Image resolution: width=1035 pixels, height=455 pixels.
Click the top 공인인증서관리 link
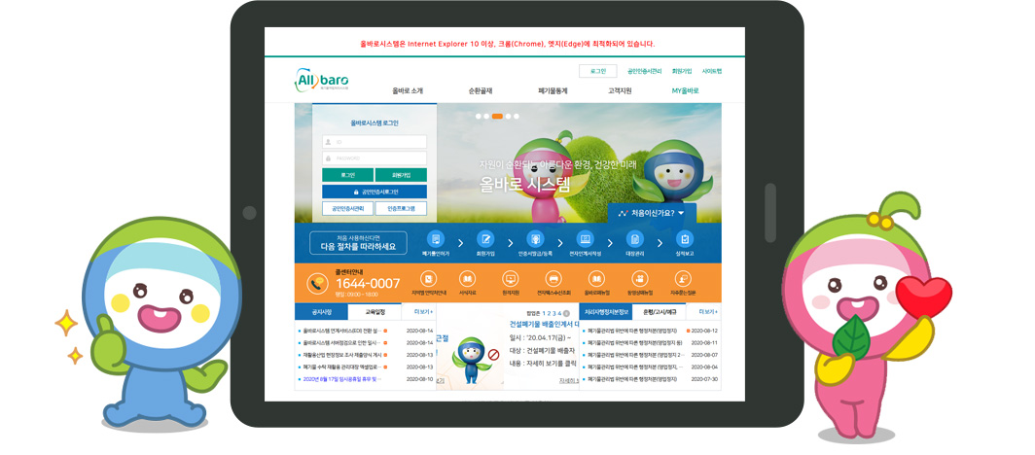(x=644, y=71)
